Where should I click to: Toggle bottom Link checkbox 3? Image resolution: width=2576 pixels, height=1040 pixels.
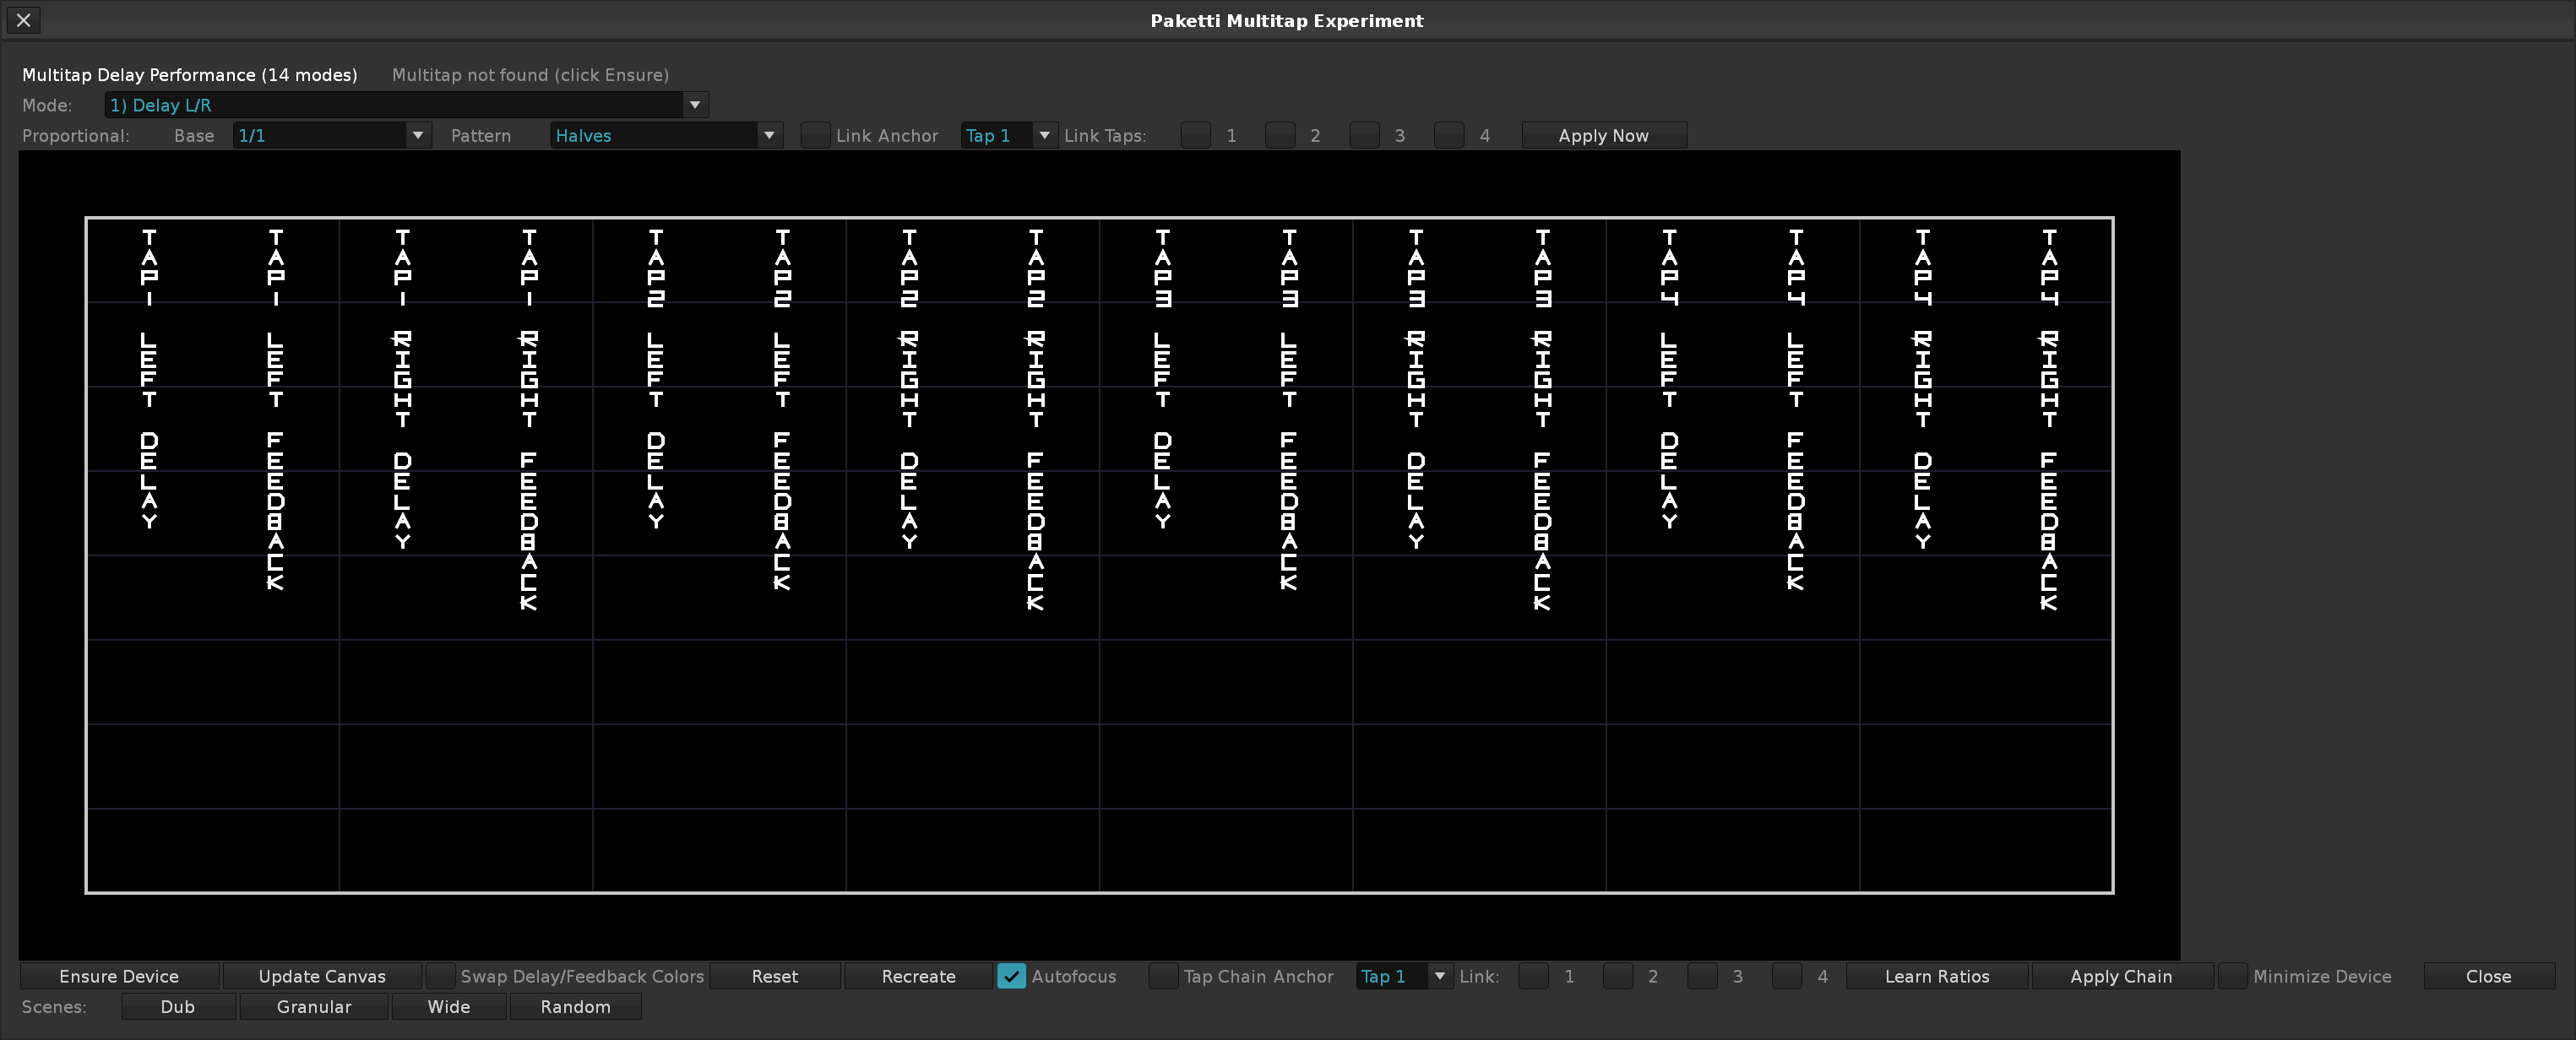(1702, 976)
